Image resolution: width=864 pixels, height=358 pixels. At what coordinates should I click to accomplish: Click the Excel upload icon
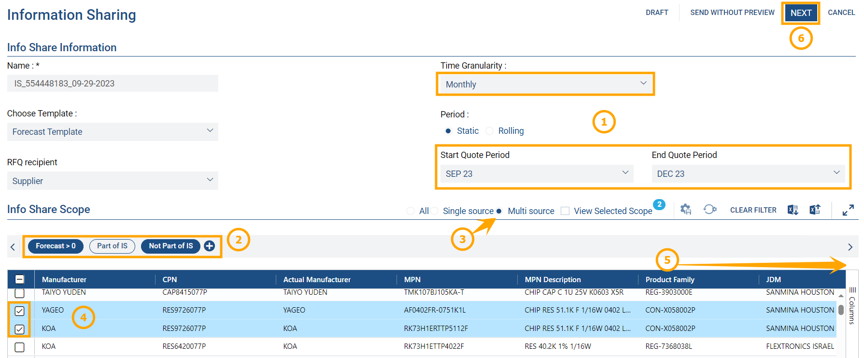click(815, 210)
